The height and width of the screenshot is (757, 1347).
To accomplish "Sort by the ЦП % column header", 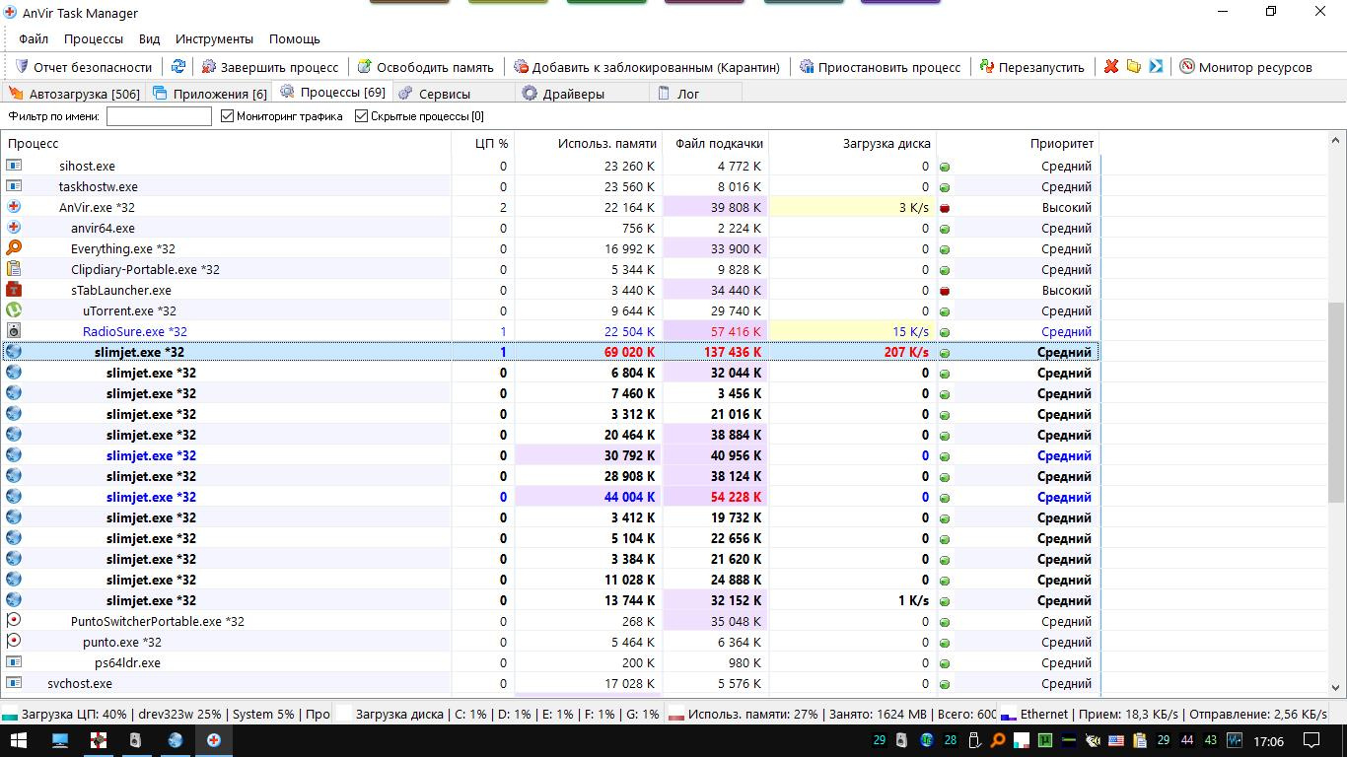I will [x=483, y=143].
